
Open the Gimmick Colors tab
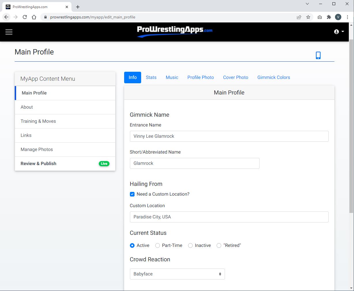[x=273, y=77]
